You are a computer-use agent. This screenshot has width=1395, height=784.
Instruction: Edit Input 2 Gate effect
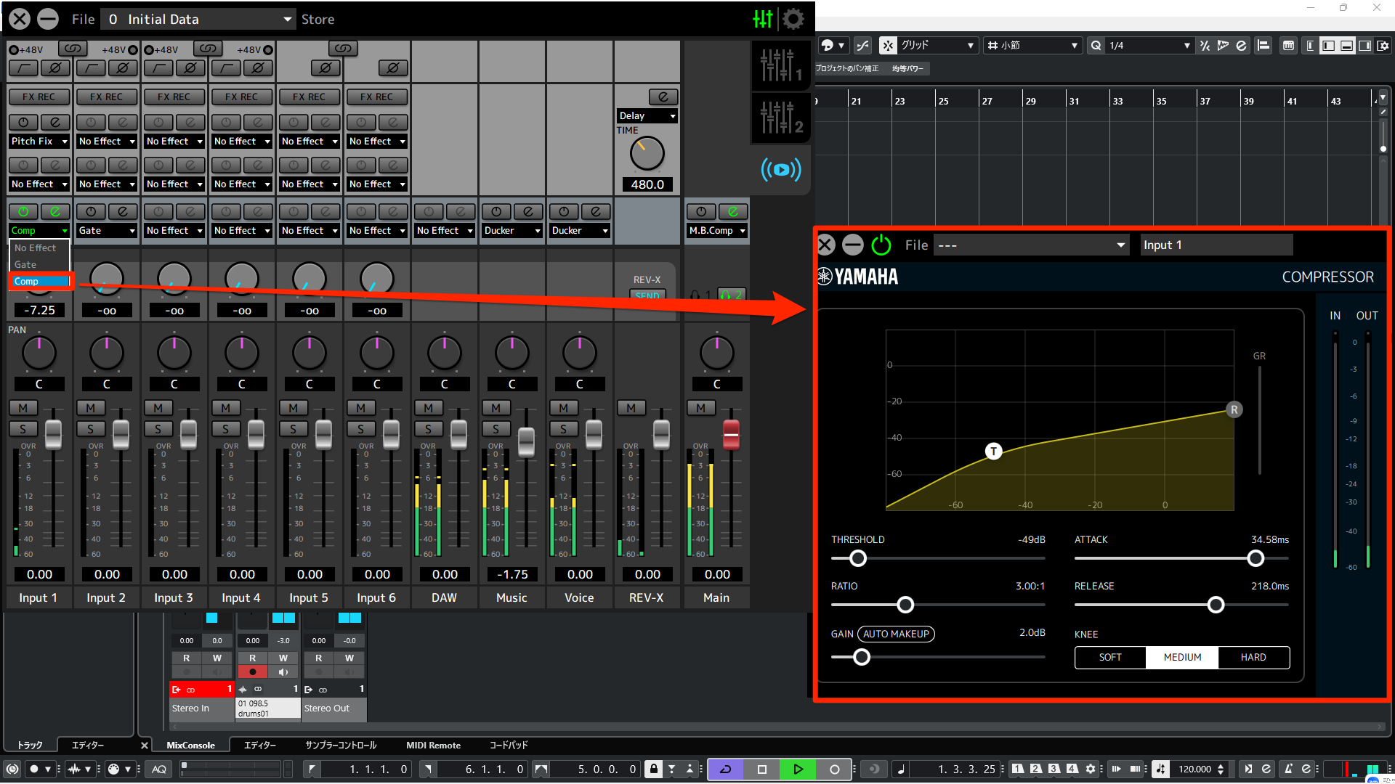[x=123, y=211]
